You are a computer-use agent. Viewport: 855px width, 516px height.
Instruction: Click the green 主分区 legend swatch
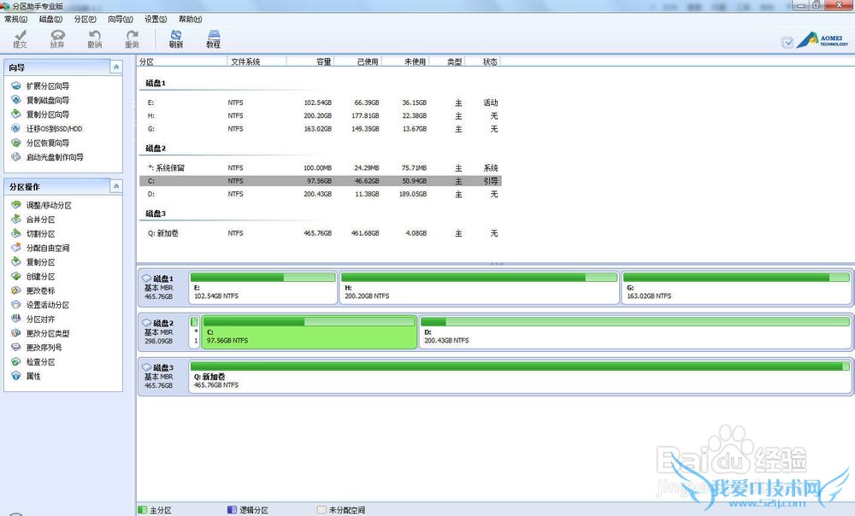coord(143,510)
